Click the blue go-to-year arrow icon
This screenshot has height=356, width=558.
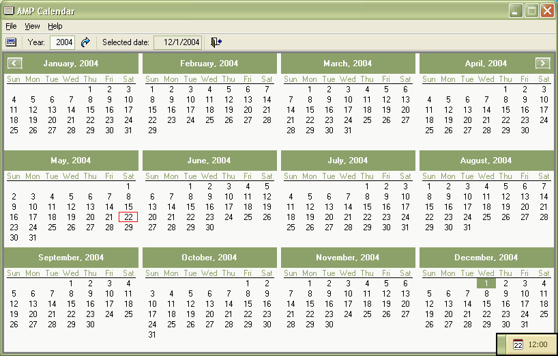[85, 42]
